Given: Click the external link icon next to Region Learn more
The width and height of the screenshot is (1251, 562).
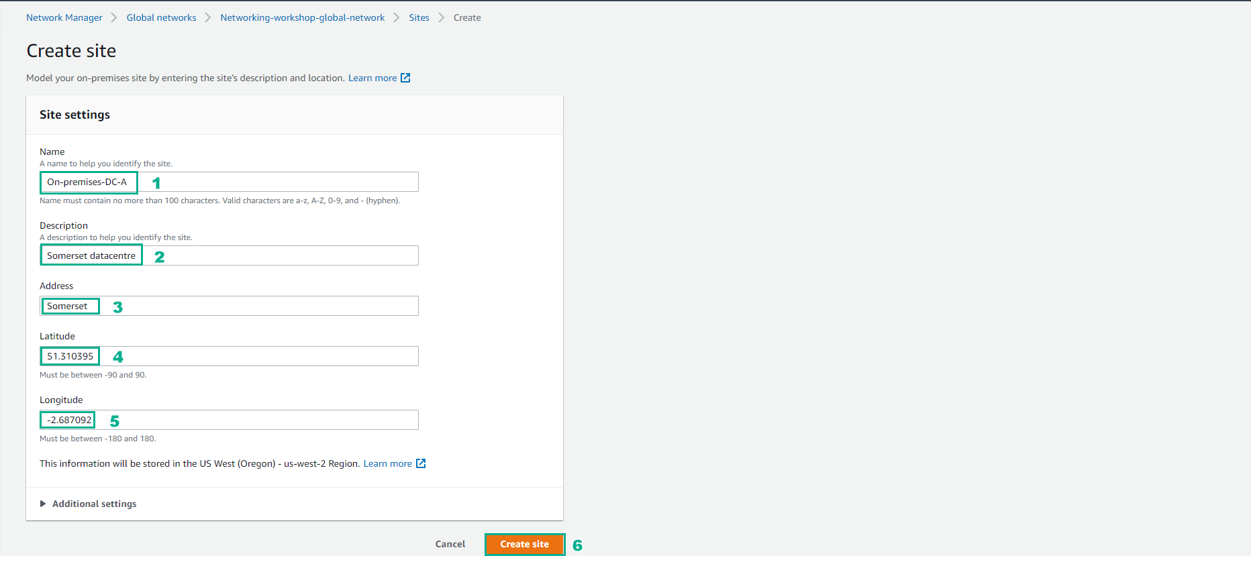Looking at the screenshot, I should click(x=421, y=463).
